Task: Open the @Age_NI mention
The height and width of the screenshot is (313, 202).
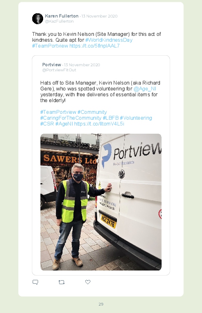Action: point(145,88)
